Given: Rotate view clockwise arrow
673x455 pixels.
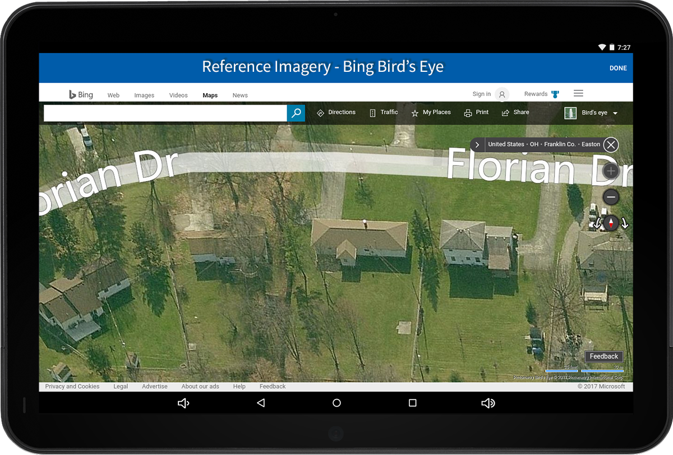Looking at the screenshot, I should 624,223.
